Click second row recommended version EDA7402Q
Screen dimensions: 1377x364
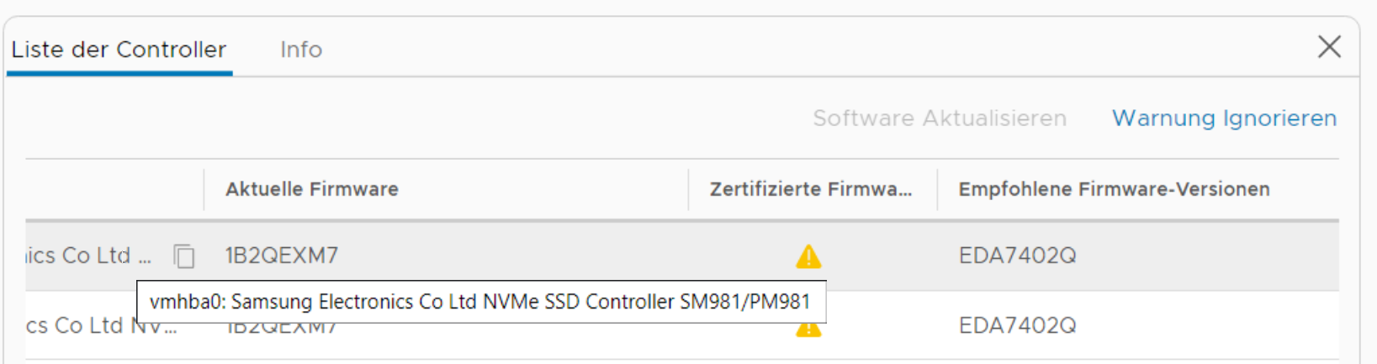[1017, 325]
